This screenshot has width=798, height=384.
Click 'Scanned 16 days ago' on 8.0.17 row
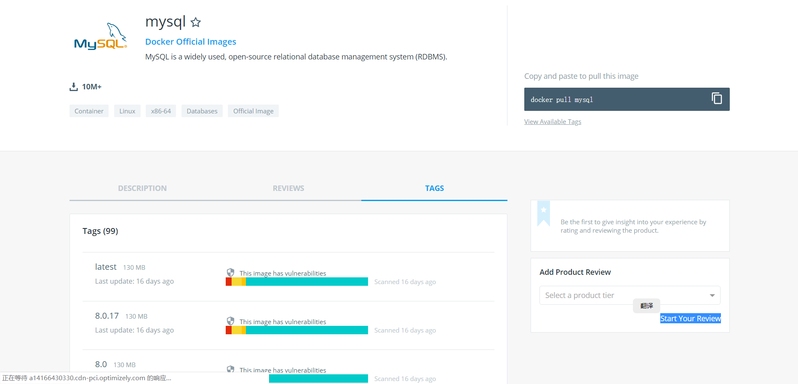pos(405,330)
